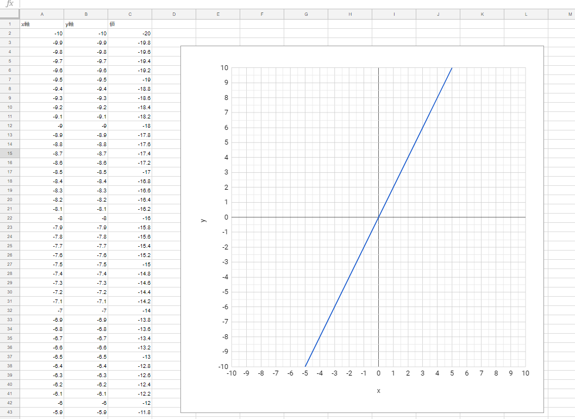This screenshot has height=419, width=575.
Task: Click the formula bar input field
Action: (297, 4)
